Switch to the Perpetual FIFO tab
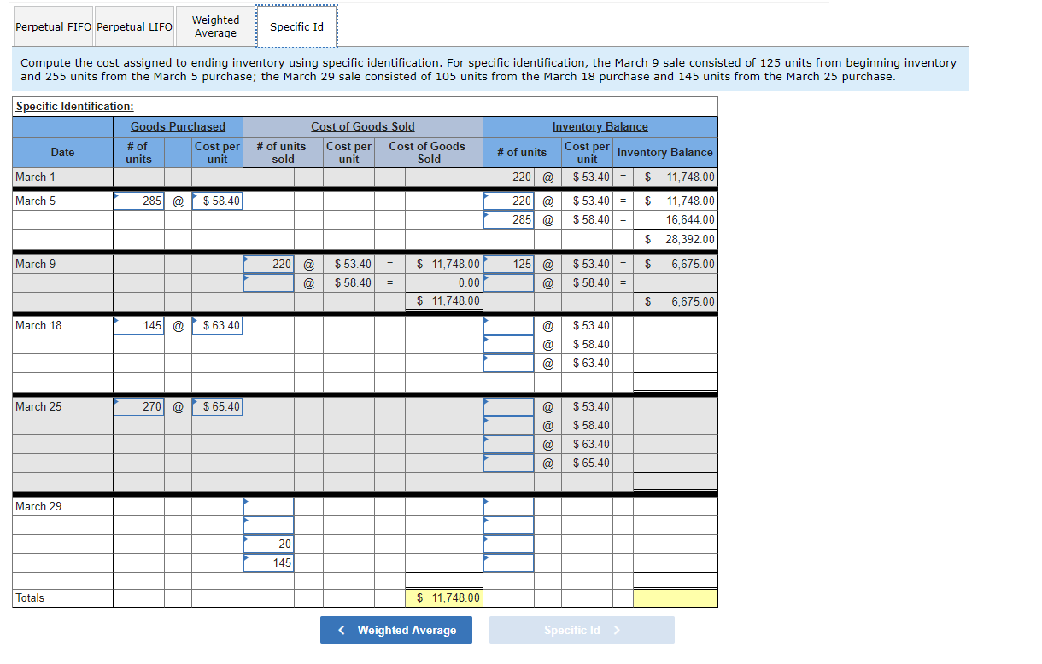 [x=52, y=26]
